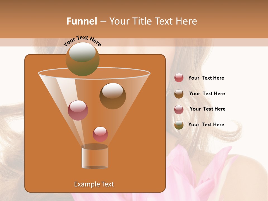The width and height of the screenshot is (268, 201).
Task: Click the second legend sphere in brown
Action: click(x=179, y=94)
